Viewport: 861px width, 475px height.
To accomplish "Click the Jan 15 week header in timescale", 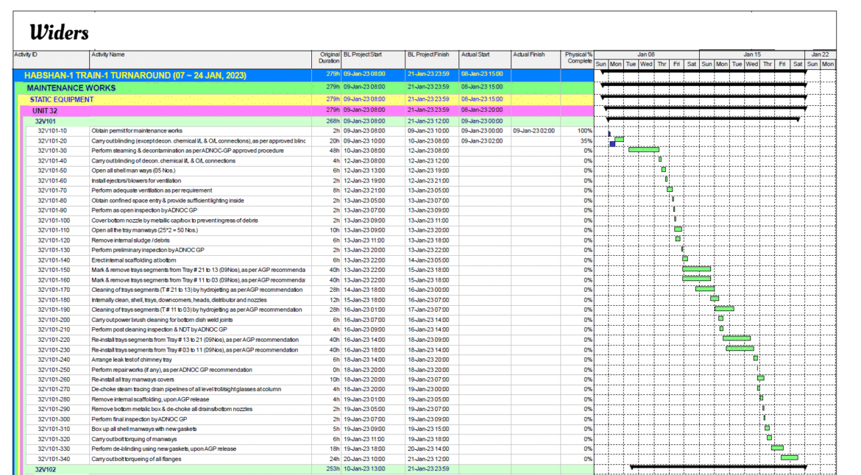I will 751,54.
